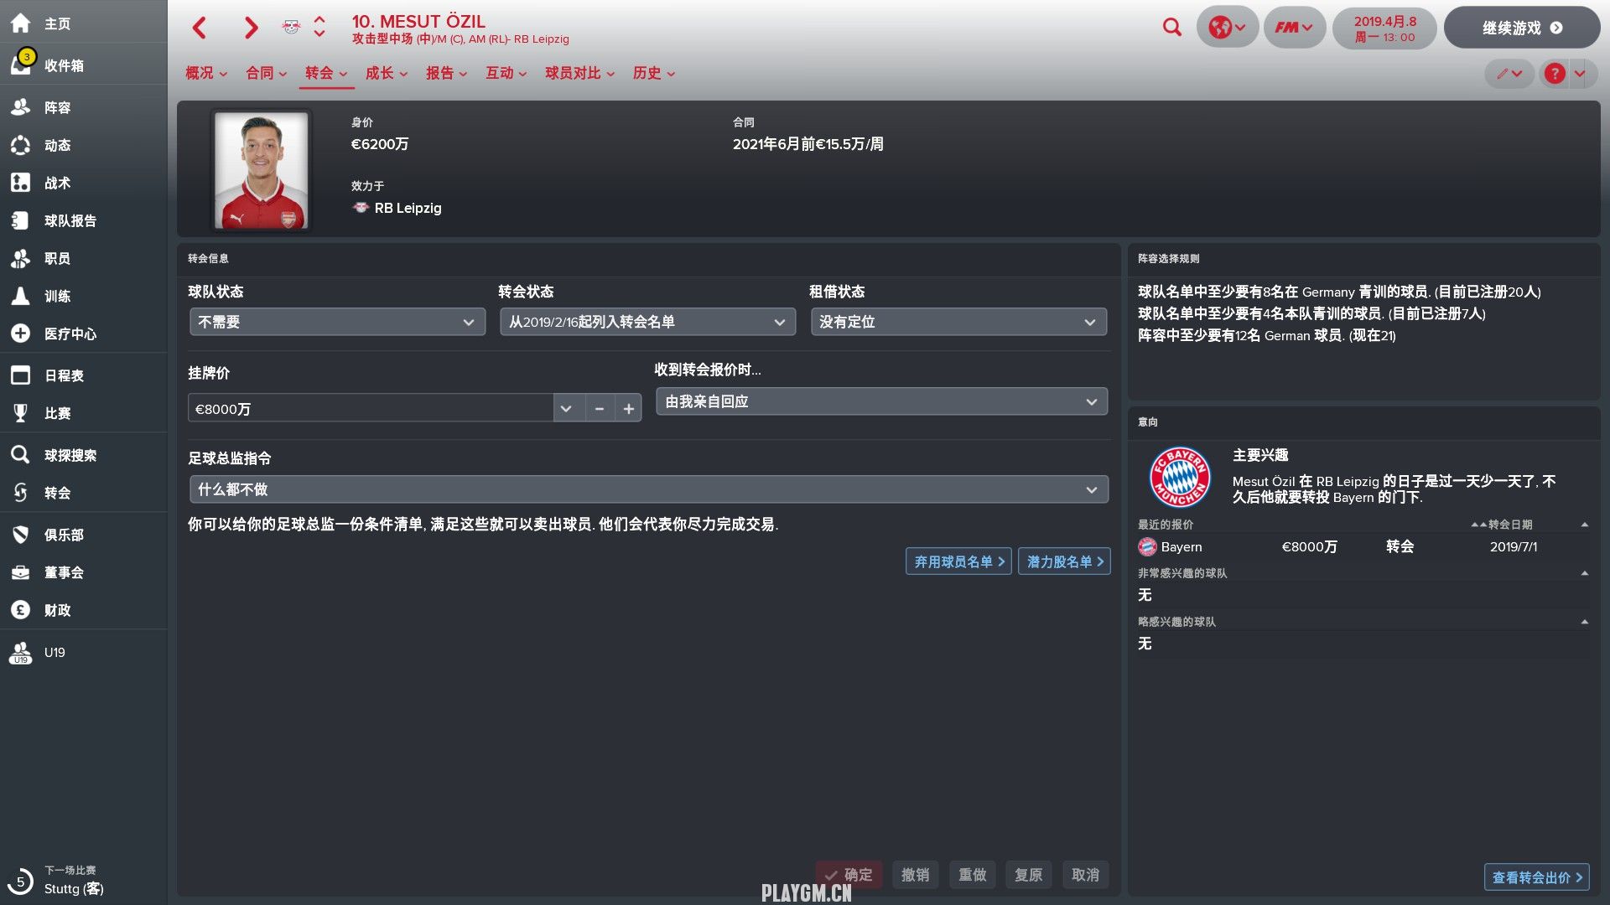1610x905 pixels.
Task: Open the 财政 finances icon
Action: [20, 610]
